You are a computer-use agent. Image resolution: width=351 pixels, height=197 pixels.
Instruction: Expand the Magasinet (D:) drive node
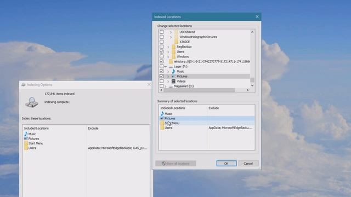point(166,86)
